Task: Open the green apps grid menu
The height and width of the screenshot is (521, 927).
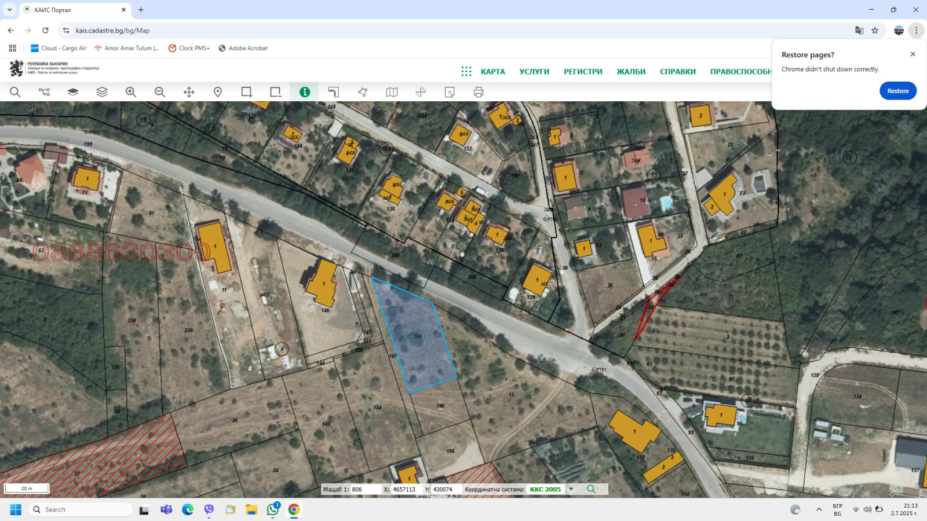Action: click(466, 71)
